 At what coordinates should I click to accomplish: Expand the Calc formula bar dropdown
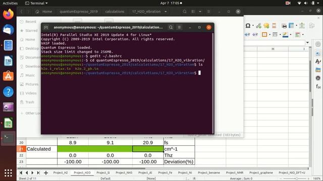(307, 43)
